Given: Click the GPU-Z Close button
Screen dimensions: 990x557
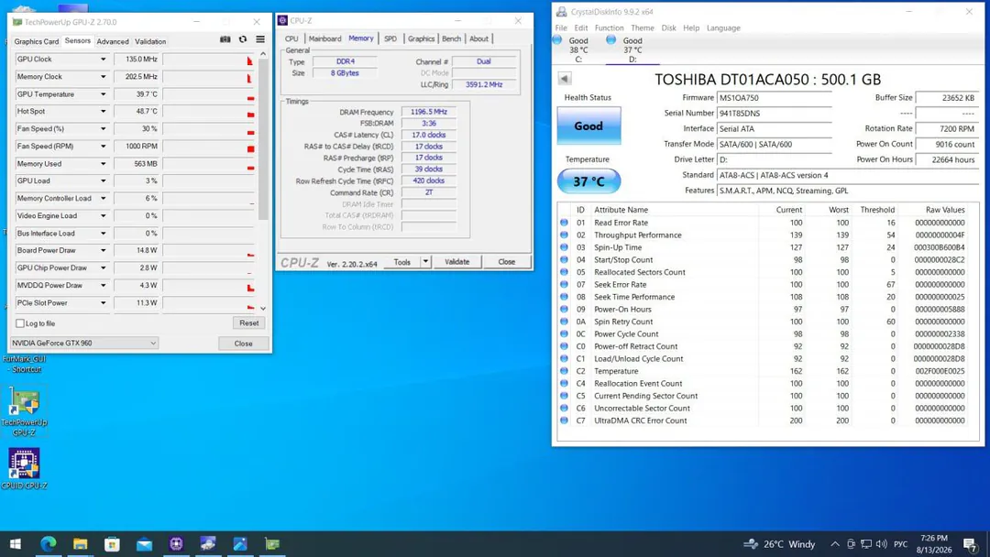Looking at the screenshot, I should click(x=243, y=344).
